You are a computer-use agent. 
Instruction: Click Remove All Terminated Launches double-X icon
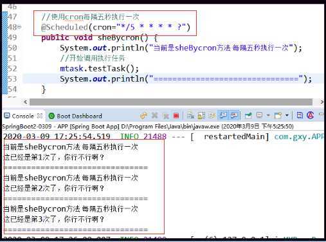click(166, 116)
